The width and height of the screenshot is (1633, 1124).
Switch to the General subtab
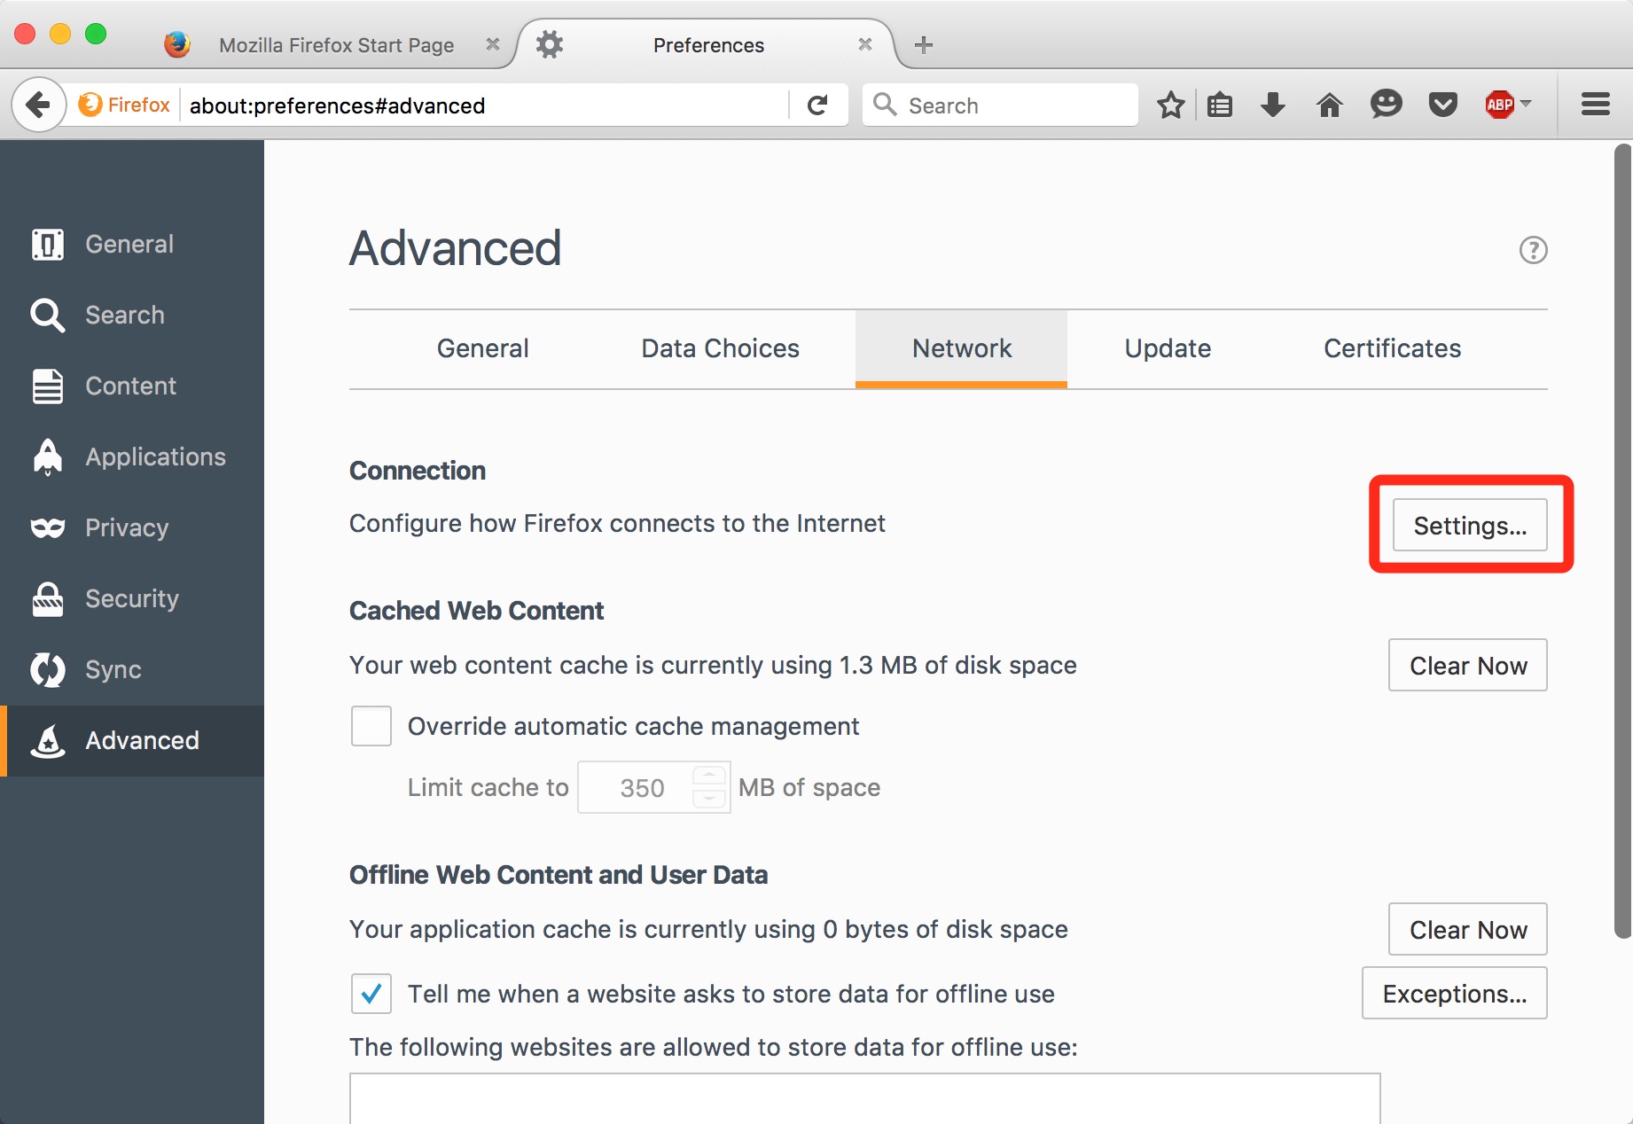coord(483,348)
